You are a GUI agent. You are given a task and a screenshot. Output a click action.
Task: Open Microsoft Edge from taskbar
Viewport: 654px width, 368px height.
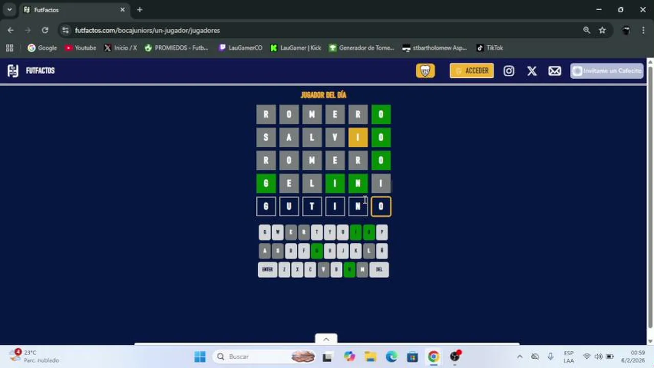tap(391, 356)
